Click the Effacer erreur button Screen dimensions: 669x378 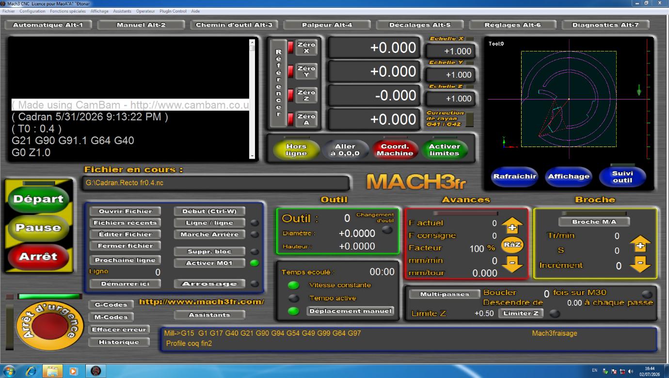click(119, 329)
